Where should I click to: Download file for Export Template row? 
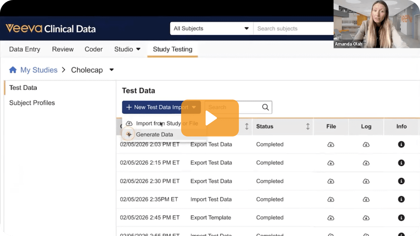tap(331, 218)
